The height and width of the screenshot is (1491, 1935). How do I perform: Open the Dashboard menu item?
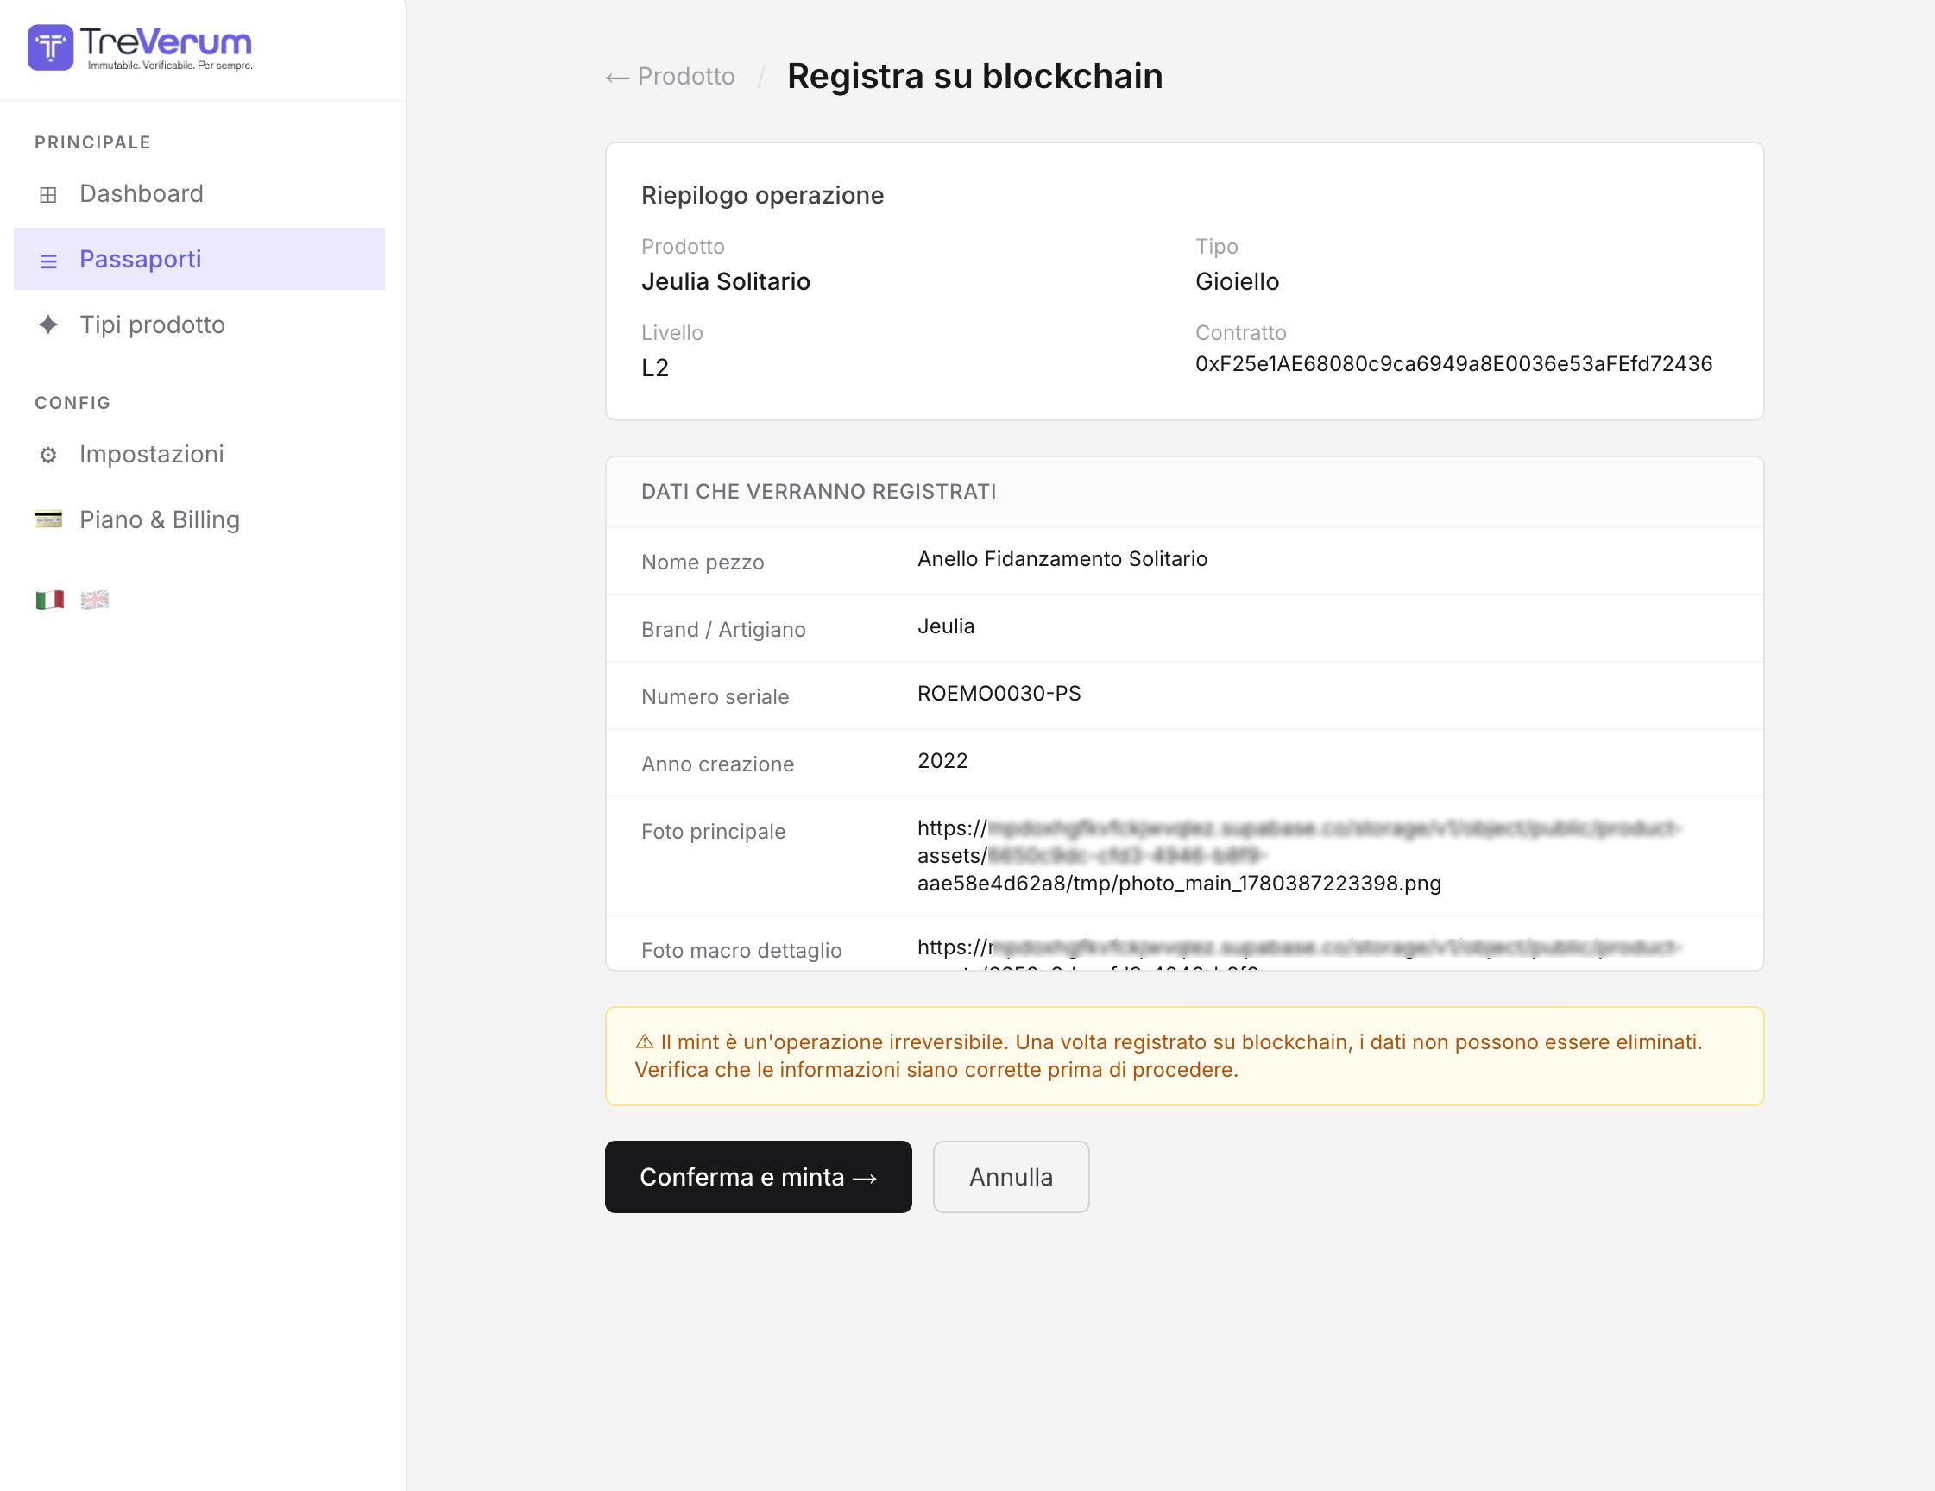tap(199, 194)
